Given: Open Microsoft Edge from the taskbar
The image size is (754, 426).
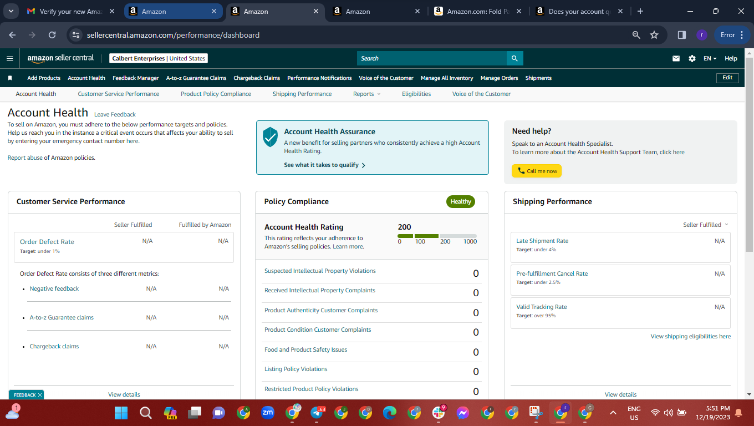Looking at the screenshot, I should [x=390, y=413].
